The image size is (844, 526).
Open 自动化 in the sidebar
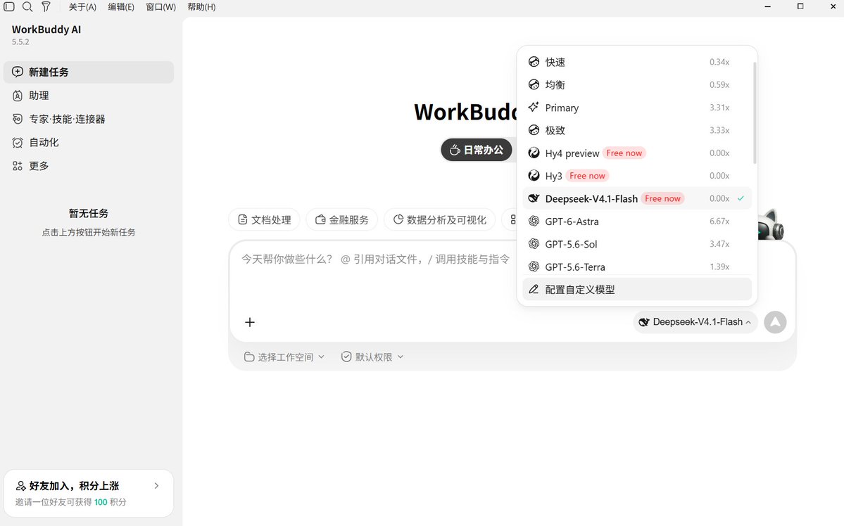click(x=89, y=143)
